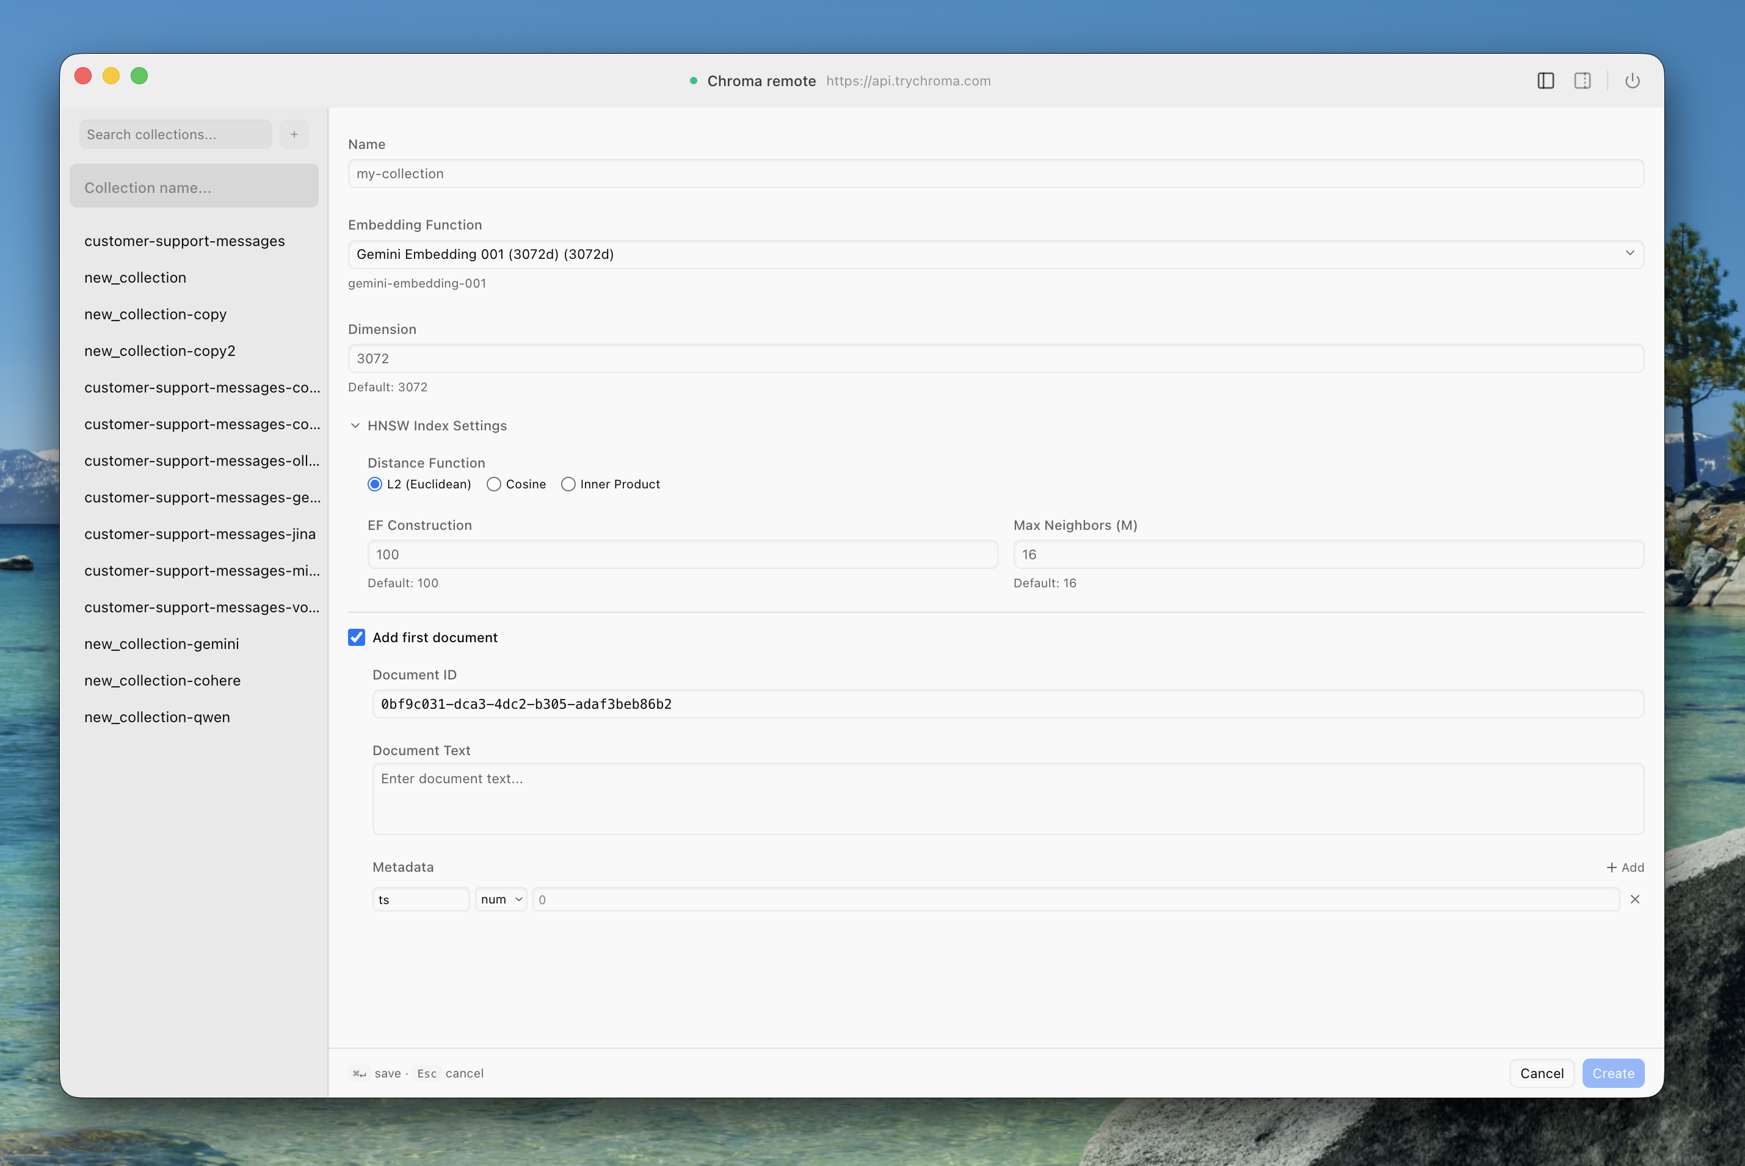Open the num metadata type dropdown
1745x1166 pixels.
501,899
